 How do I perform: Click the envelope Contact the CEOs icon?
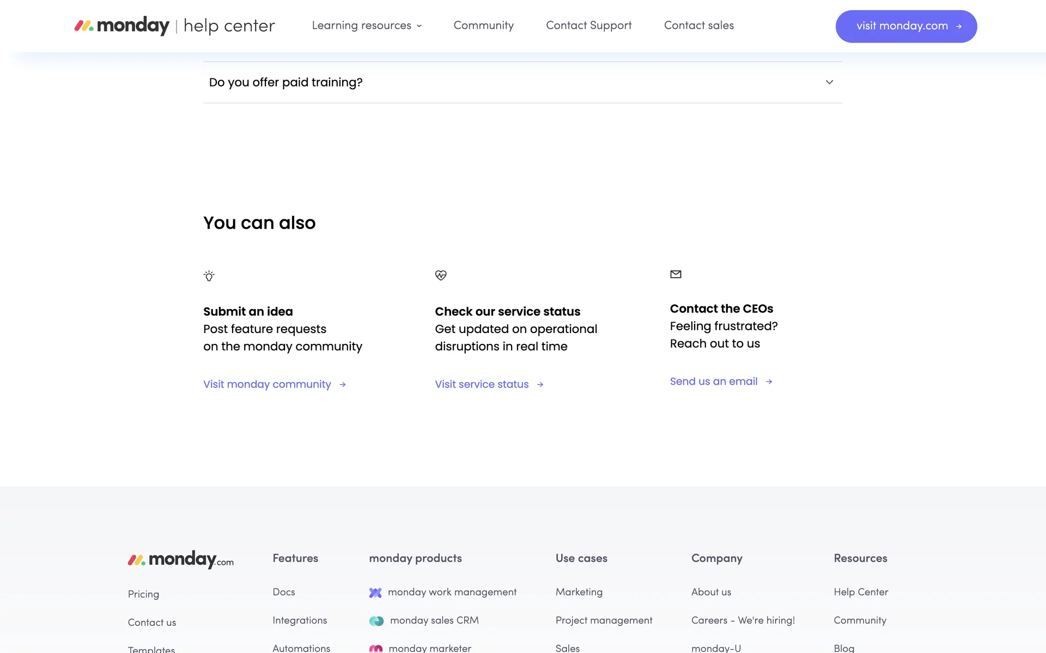(676, 274)
